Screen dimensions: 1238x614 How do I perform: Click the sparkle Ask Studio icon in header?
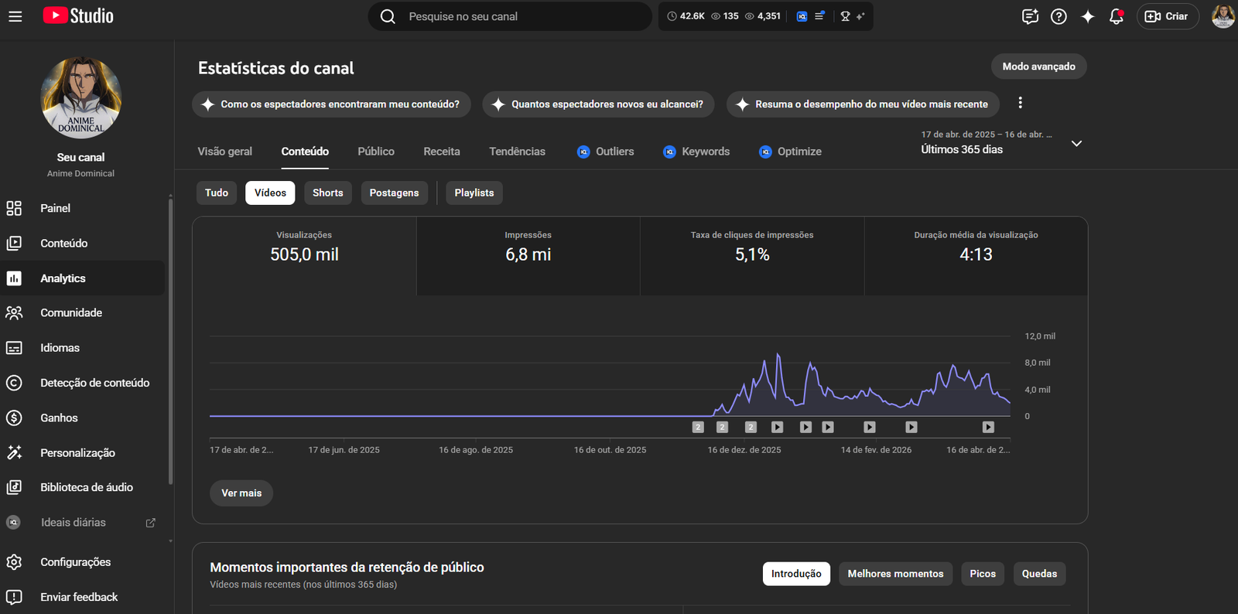click(1087, 16)
